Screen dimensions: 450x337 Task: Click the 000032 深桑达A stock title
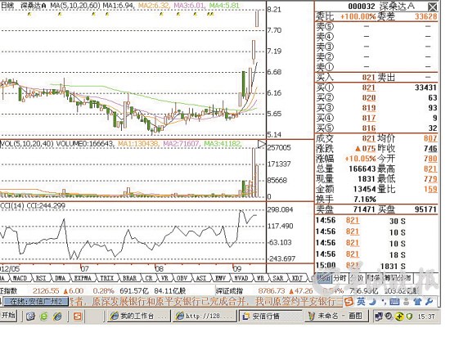[x=381, y=7]
